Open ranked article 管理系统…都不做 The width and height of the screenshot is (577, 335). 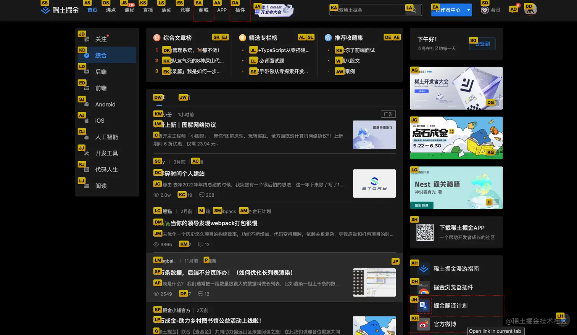(191, 50)
